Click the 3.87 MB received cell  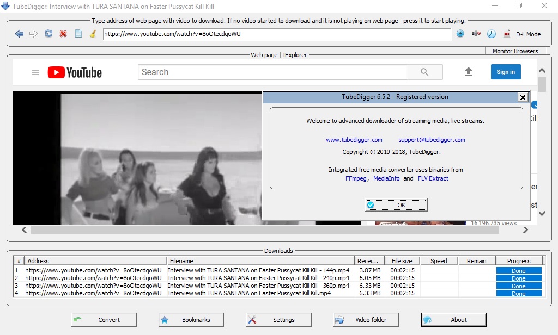coord(370,270)
